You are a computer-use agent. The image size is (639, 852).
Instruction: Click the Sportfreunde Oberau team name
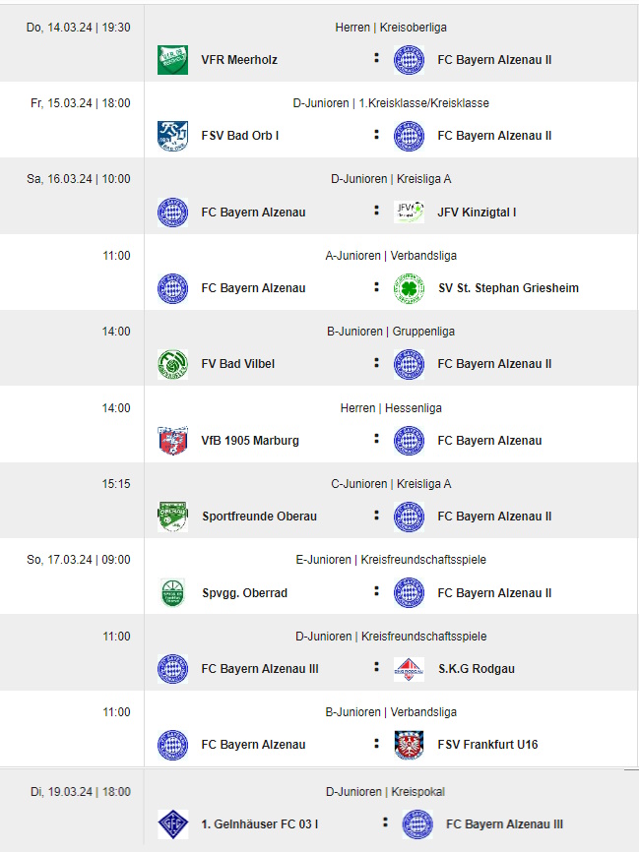tap(259, 517)
